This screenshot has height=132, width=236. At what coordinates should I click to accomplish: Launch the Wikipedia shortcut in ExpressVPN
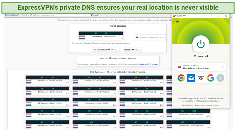[x=201, y=78]
